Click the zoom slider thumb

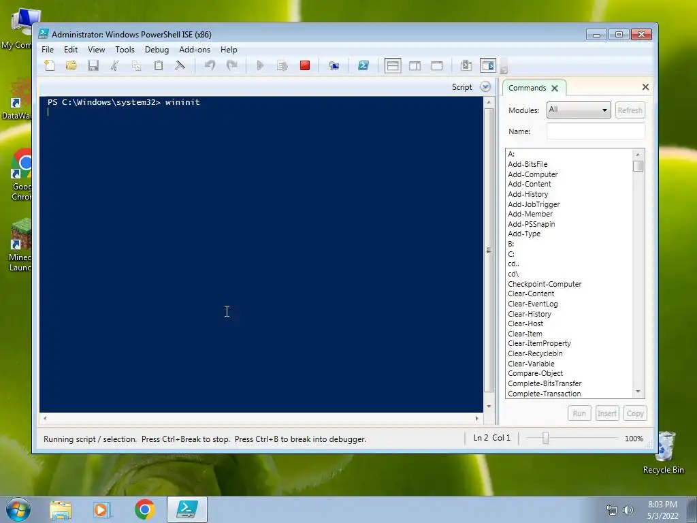[x=545, y=438]
